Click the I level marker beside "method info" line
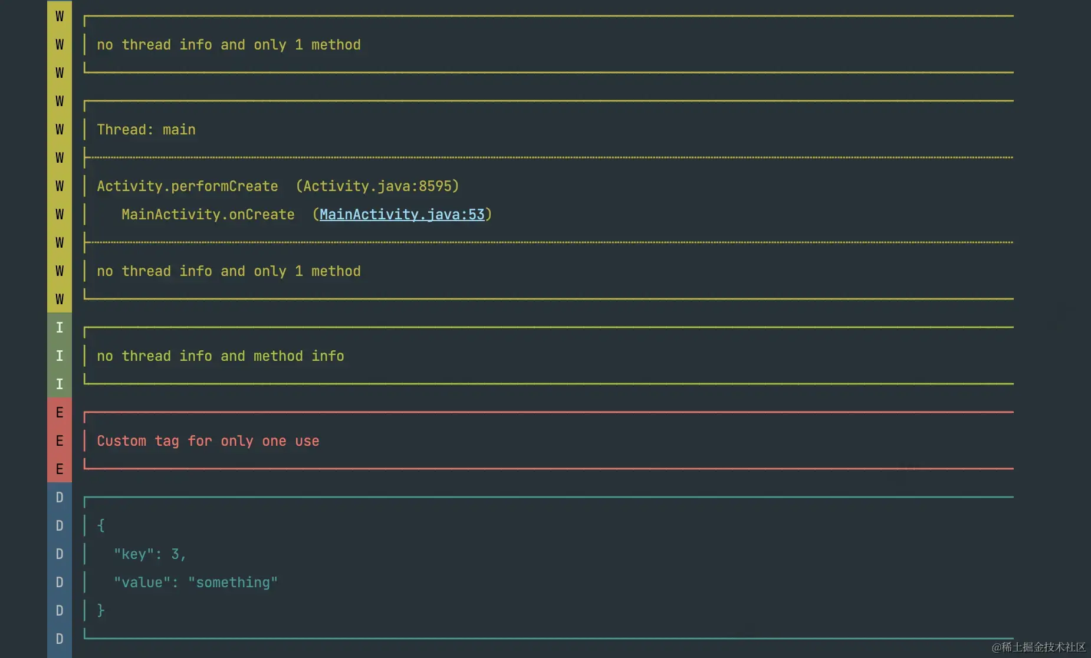 (60, 356)
